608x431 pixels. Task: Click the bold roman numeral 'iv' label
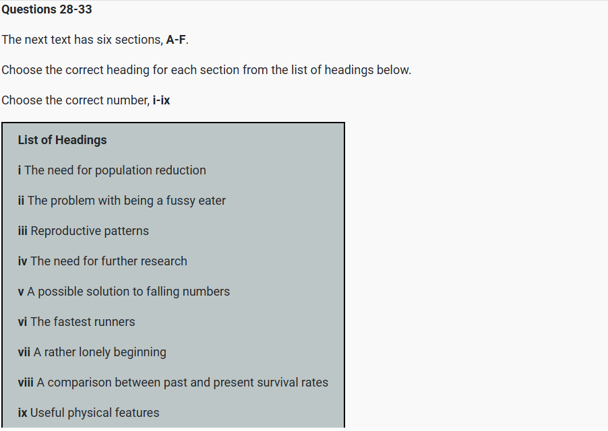click(x=23, y=261)
